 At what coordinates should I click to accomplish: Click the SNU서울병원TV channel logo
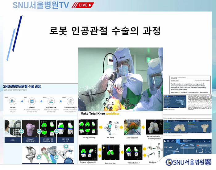click(40, 5)
